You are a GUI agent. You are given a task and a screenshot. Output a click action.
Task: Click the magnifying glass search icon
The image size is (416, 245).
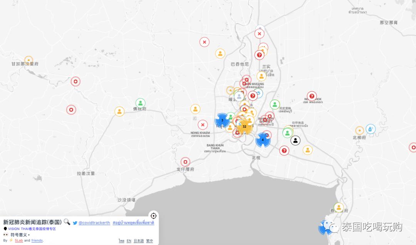coord(67,222)
